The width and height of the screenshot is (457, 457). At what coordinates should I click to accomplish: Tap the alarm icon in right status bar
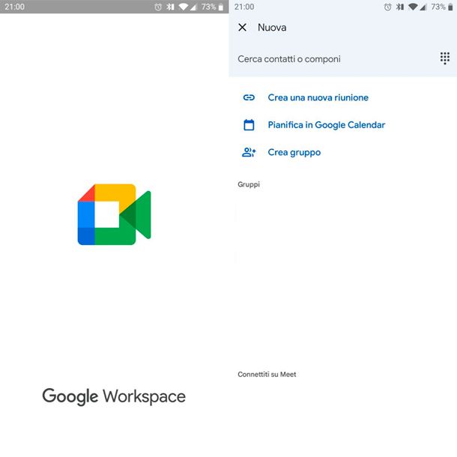tap(387, 7)
